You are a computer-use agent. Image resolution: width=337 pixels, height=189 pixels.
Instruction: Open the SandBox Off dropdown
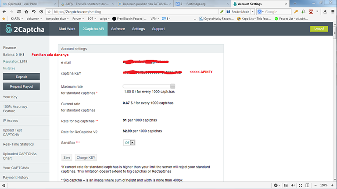(129, 143)
